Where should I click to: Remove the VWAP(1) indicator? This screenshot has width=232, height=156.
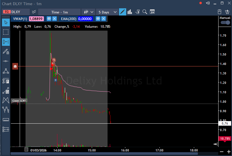(54, 19)
